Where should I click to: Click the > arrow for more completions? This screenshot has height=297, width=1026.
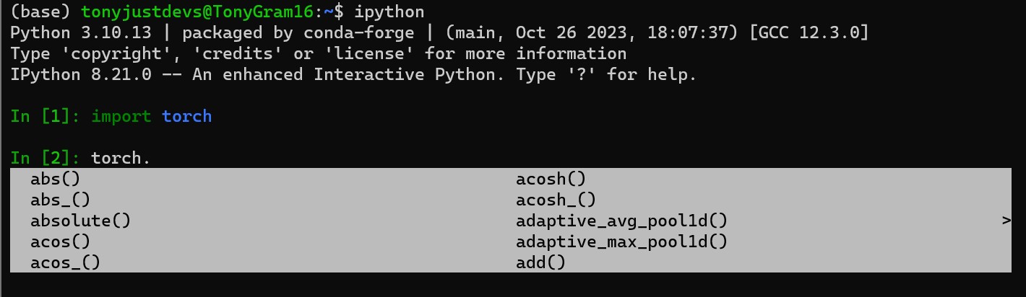1006,221
